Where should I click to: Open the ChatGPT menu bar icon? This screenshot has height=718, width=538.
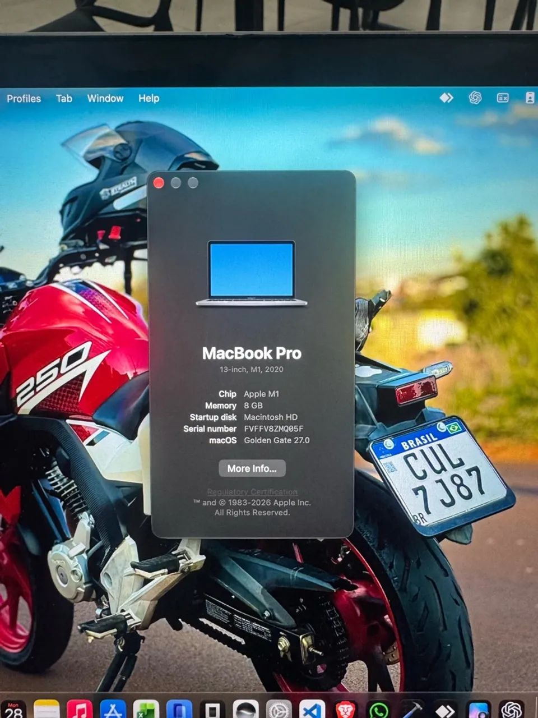tap(475, 98)
